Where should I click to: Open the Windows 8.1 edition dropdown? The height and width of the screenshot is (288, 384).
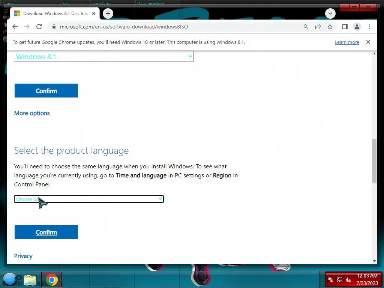[104, 57]
